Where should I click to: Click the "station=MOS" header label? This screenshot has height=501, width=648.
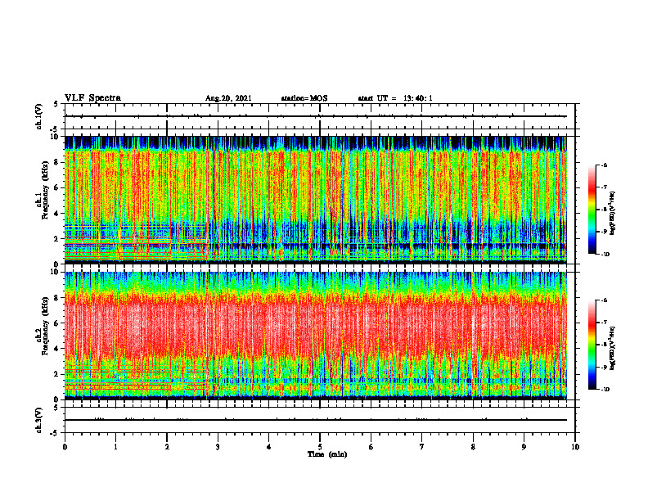click(304, 98)
